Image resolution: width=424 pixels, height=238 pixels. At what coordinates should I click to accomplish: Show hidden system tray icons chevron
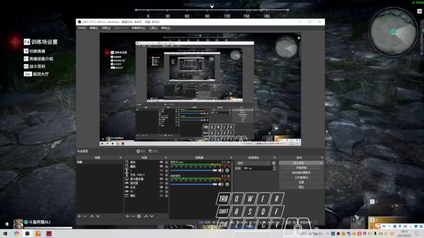(328, 234)
